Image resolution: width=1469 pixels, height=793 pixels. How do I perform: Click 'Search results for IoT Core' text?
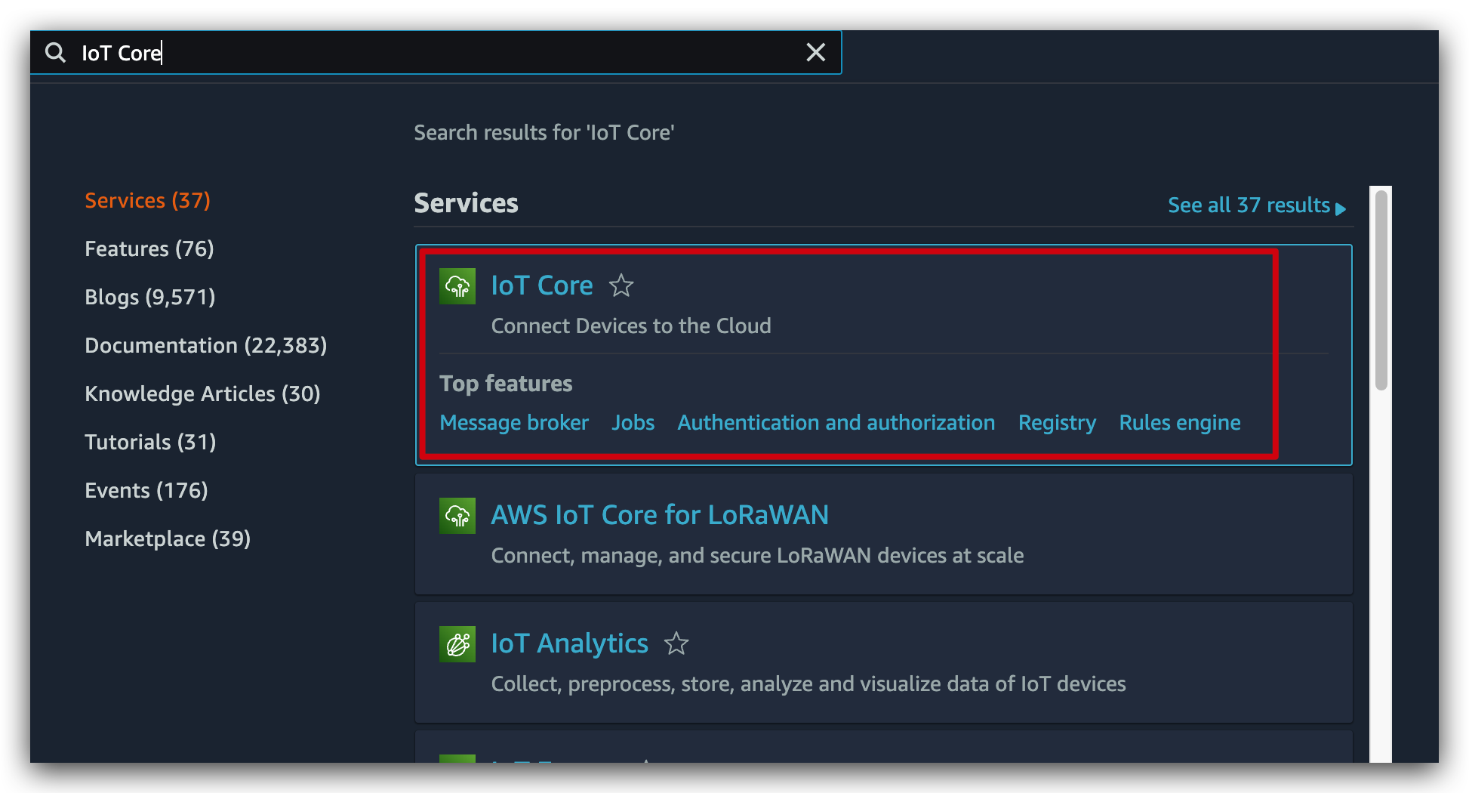(544, 132)
